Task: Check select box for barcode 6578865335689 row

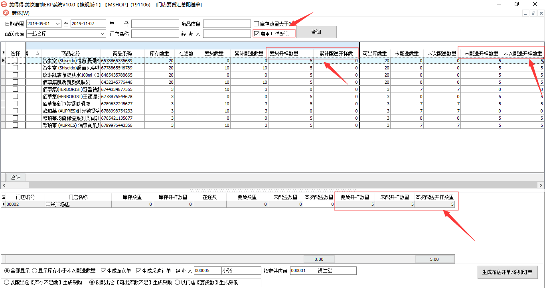Action: pyautogui.click(x=16, y=61)
